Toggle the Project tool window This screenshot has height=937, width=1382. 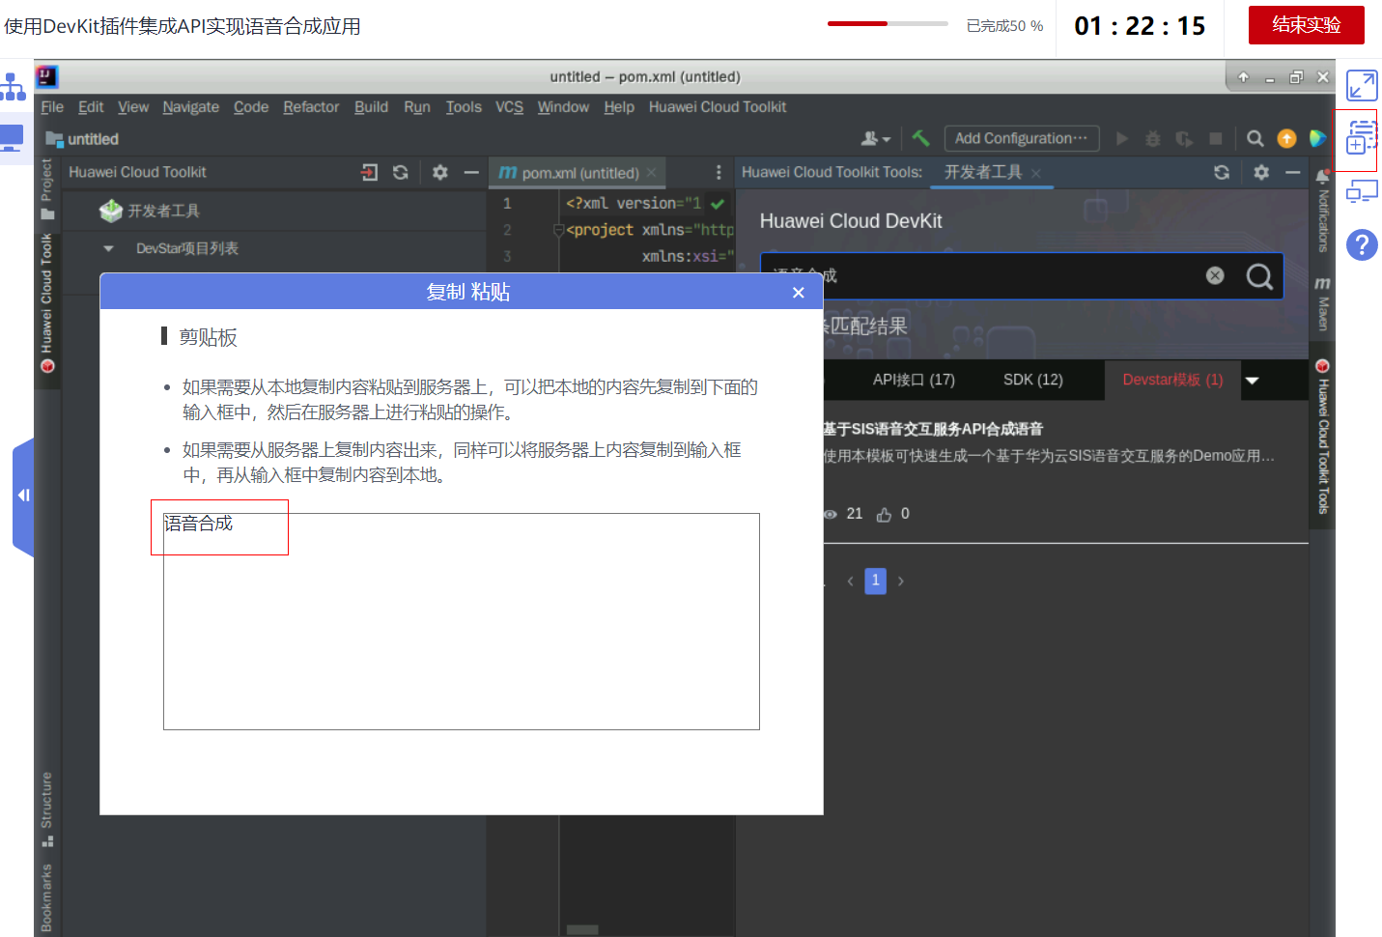click(46, 189)
